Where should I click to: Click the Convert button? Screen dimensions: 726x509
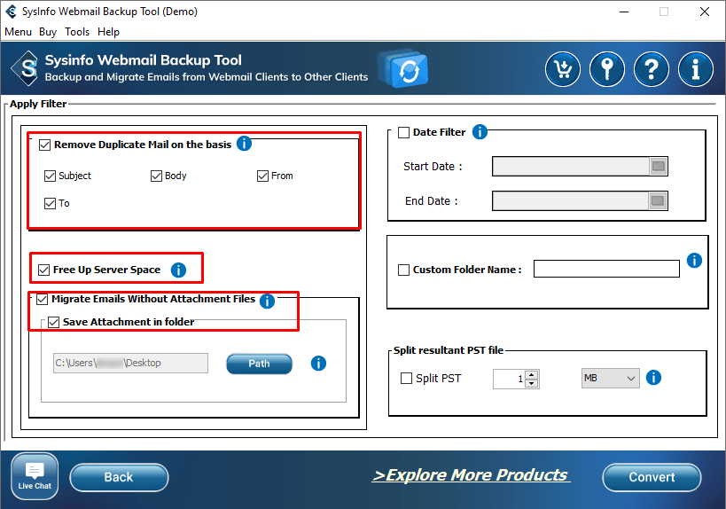pyautogui.click(x=652, y=477)
